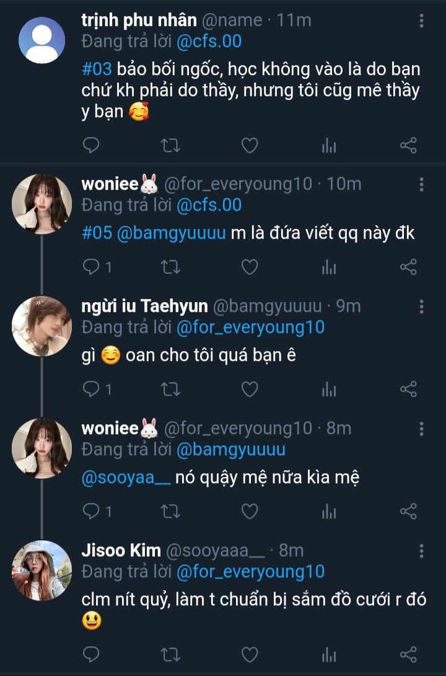Reply to trịnh phu nhân's tweet
The height and width of the screenshot is (676, 446).
tap(91, 146)
